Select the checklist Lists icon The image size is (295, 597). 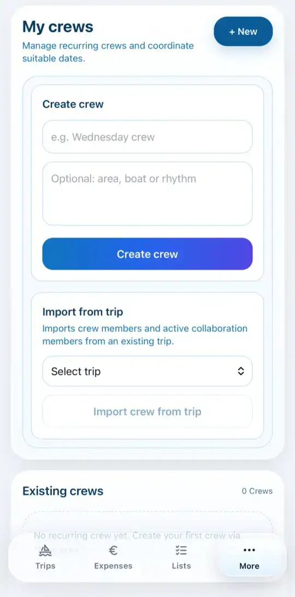[181, 550]
